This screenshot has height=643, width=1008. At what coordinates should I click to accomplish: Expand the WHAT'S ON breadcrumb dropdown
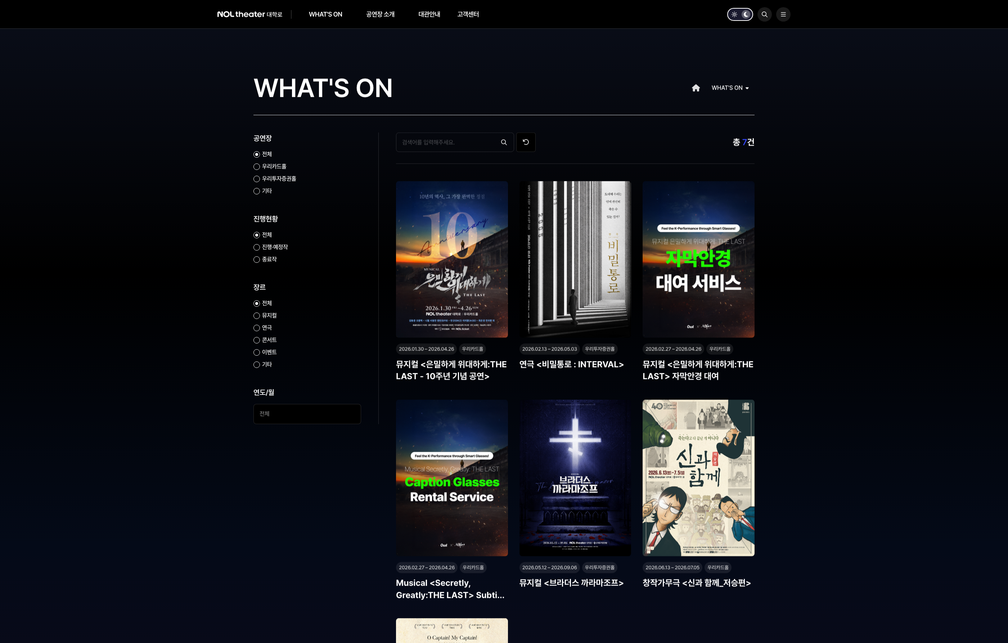730,88
